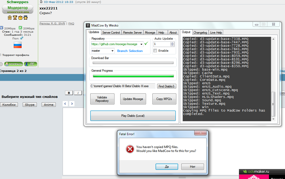The image size is (285, 179).
Task: Click the Copy MPQ's button
Action: pyautogui.click(x=164, y=99)
